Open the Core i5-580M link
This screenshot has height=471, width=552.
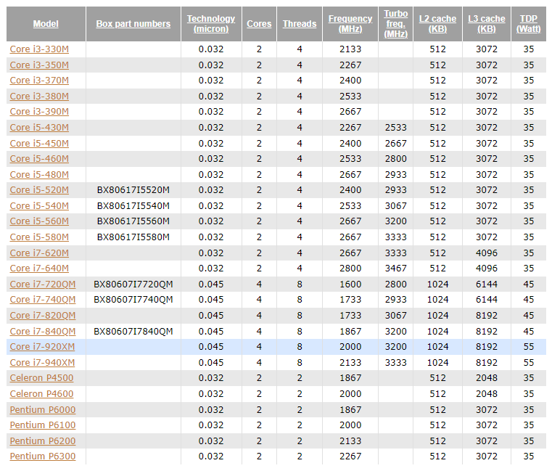(x=39, y=237)
